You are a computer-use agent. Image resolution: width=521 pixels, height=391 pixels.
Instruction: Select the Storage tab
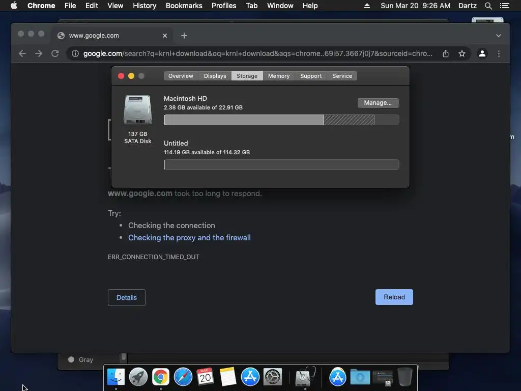(x=247, y=76)
